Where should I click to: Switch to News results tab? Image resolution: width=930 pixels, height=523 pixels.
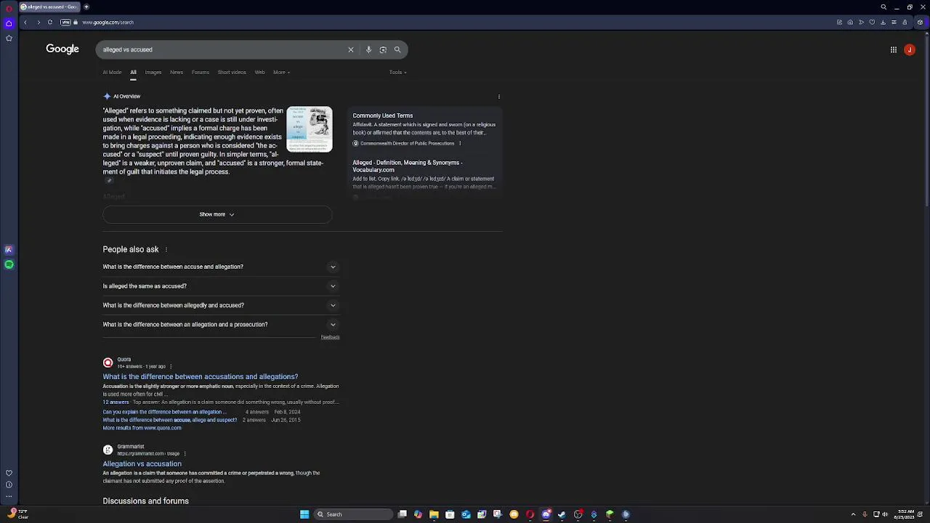177,72
